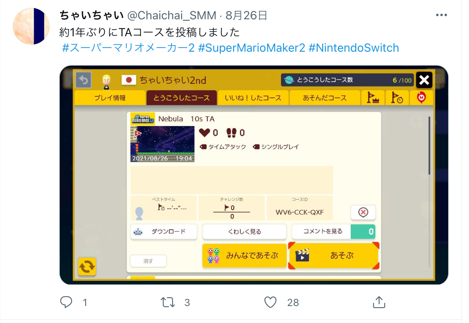Open the #スーパーマリオメーカー2 hashtag
Image resolution: width=469 pixels, height=323 pixels.
click(128, 48)
